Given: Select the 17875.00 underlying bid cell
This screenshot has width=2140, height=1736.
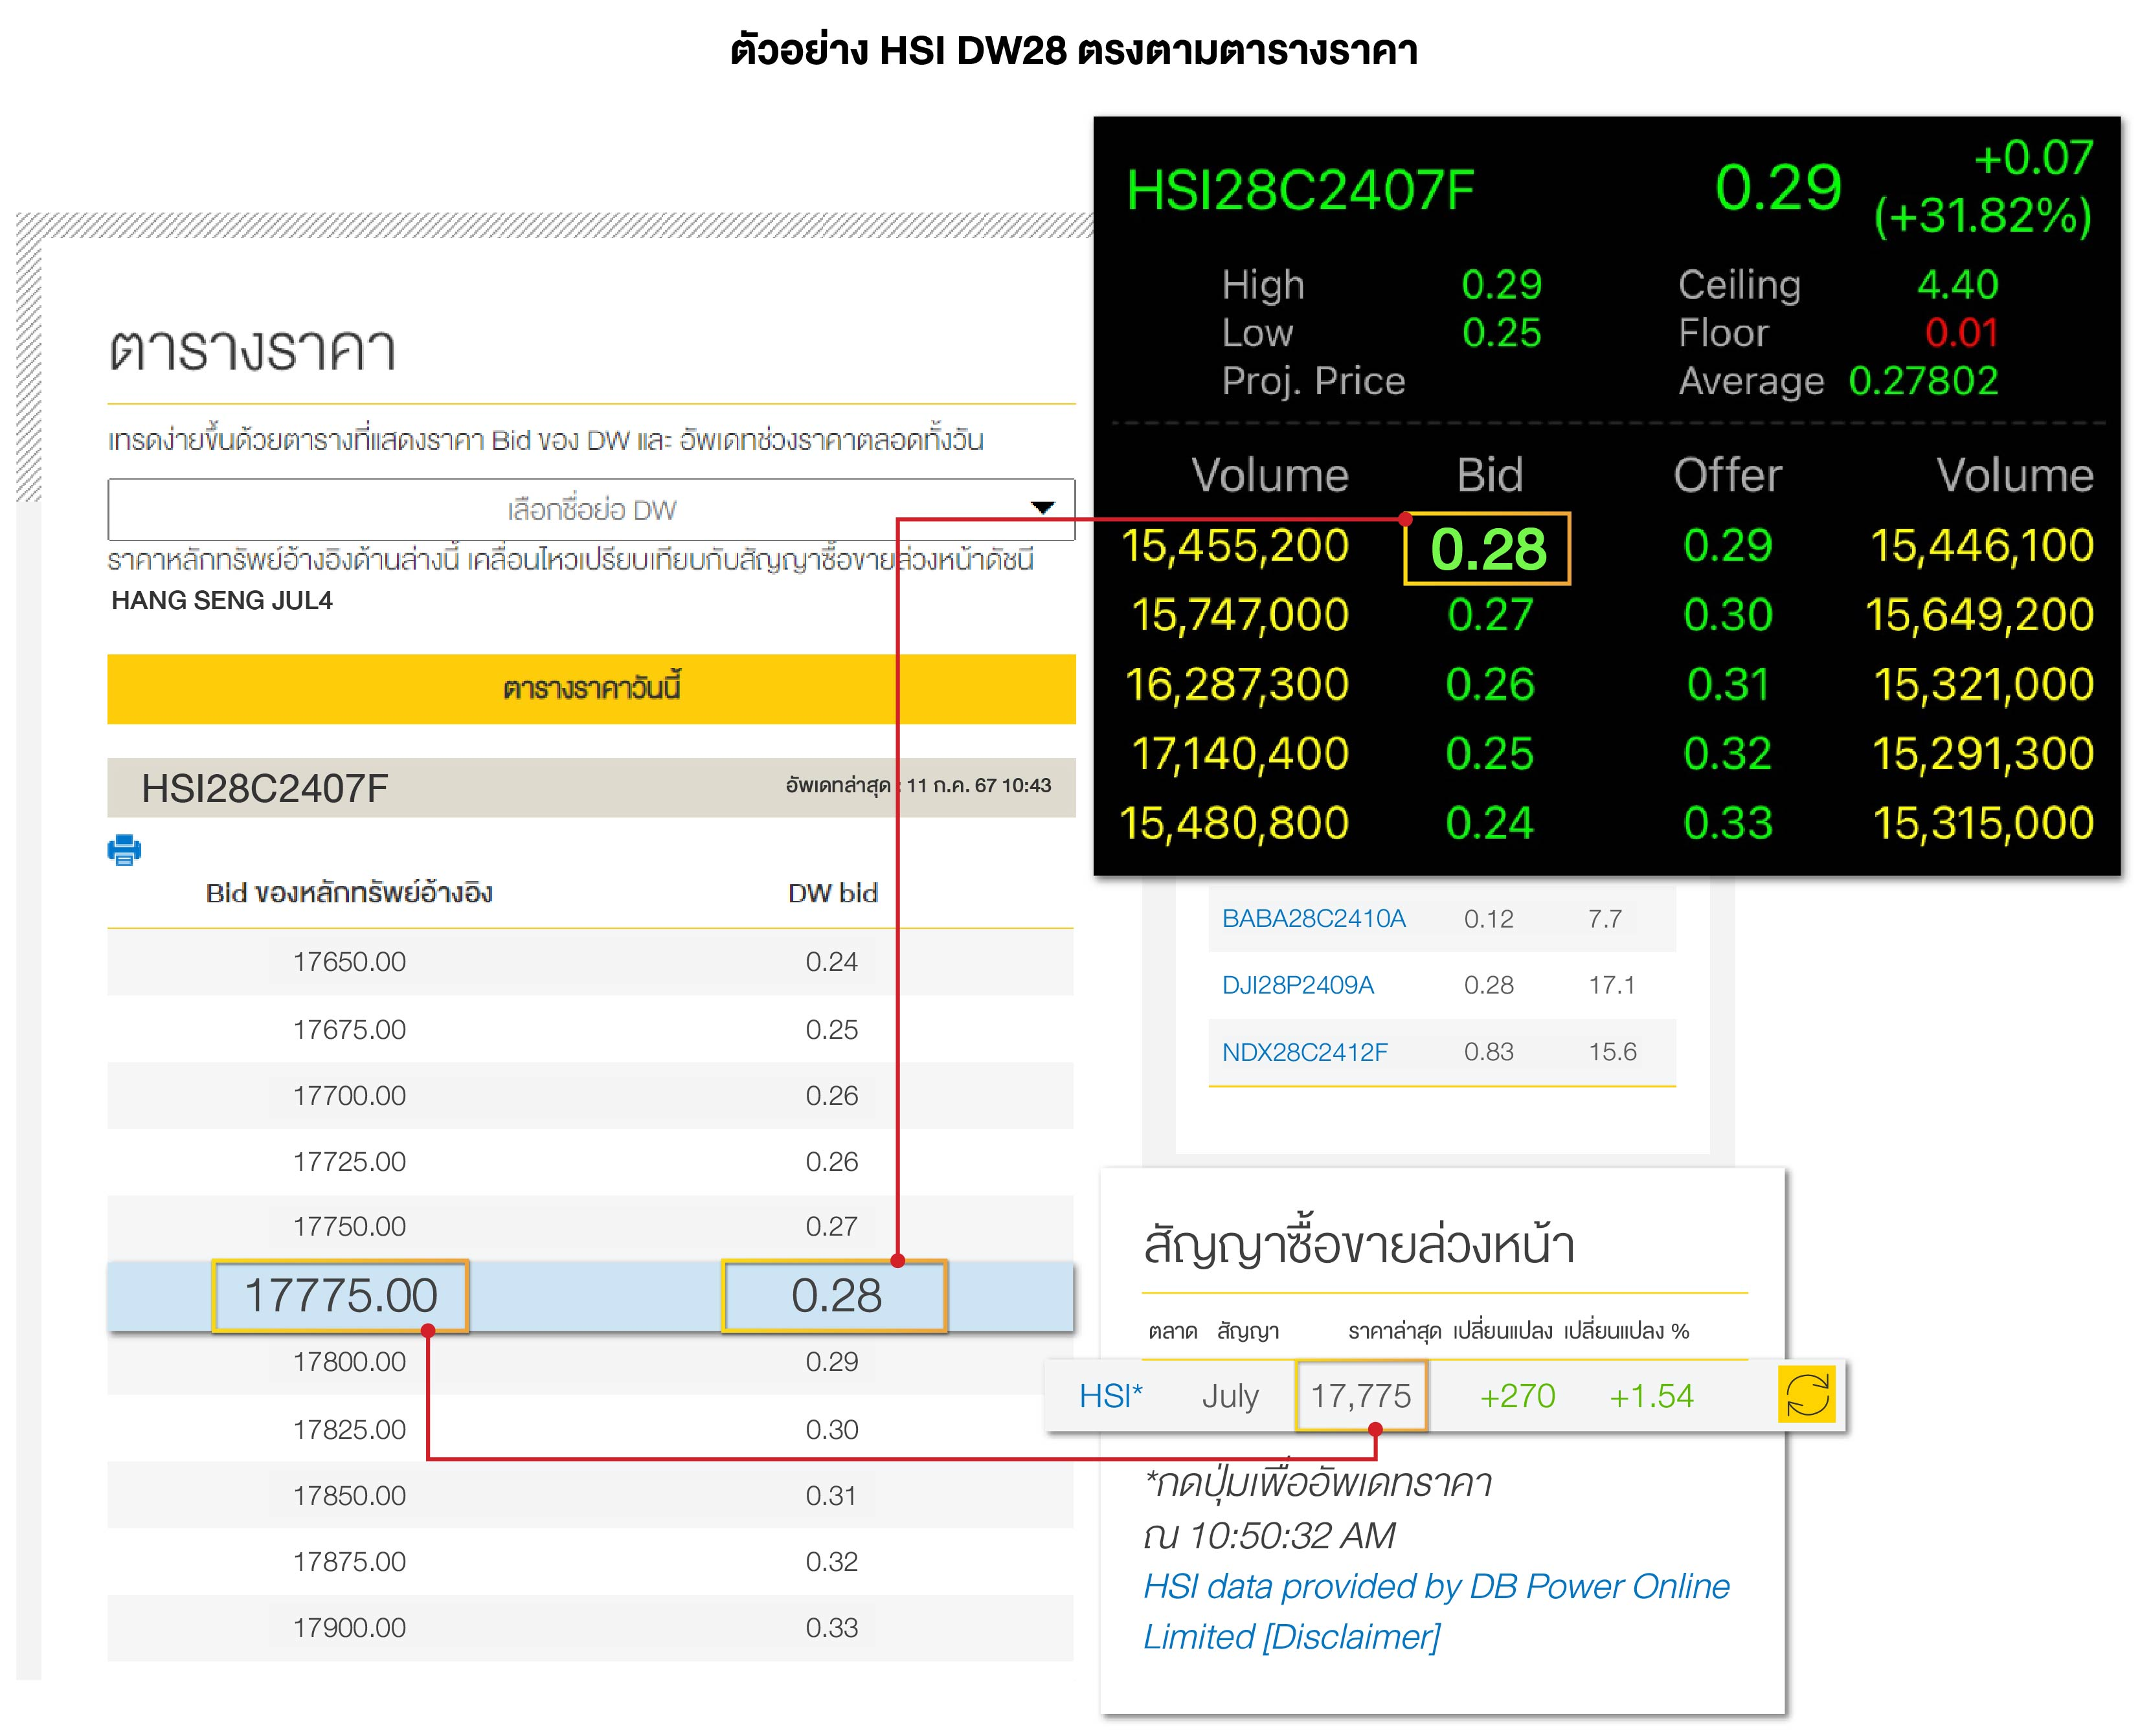Looking at the screenshot, I should (349, 1561).
